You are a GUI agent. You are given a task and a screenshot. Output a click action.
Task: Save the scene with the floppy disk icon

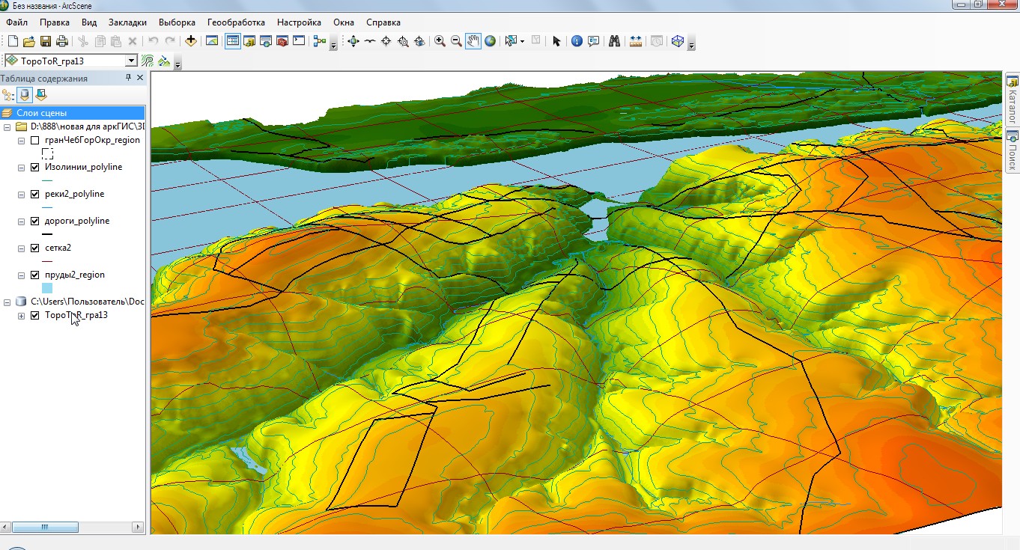(x=46, y=41)
